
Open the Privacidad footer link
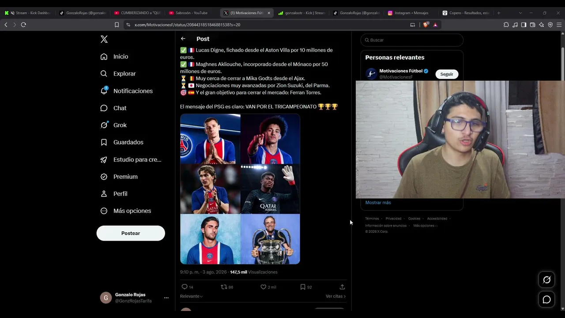(x=393, y=219)
